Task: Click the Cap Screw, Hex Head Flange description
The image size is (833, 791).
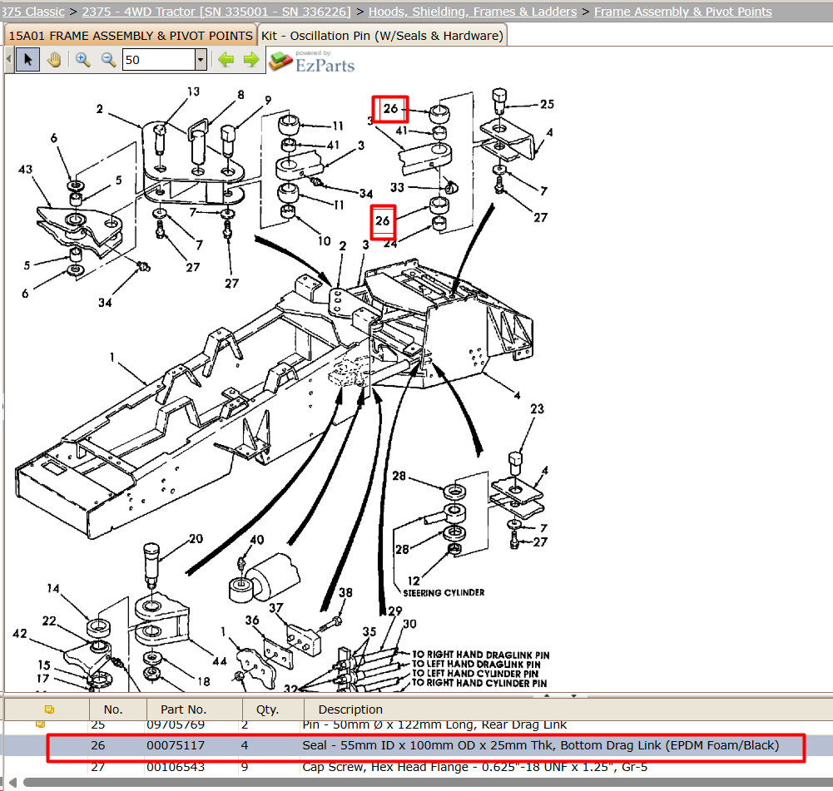Action: point(475,767)
